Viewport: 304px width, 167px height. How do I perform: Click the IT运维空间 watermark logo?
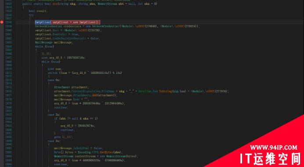coord(270,159)
